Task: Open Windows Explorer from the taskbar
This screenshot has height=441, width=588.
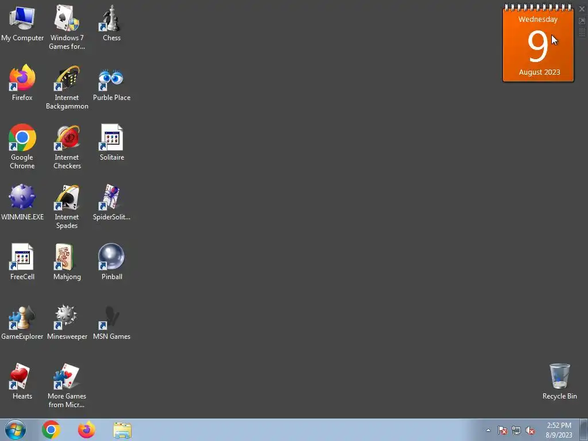Action: [x=122, y=430]
